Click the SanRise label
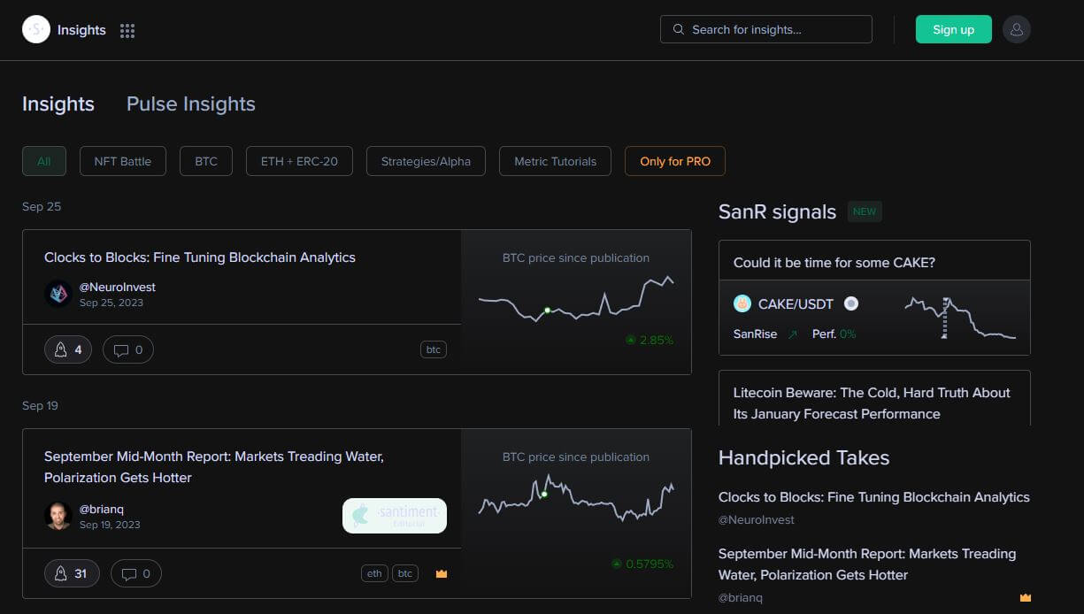The image size is (1084, 614). click(756, 334)
